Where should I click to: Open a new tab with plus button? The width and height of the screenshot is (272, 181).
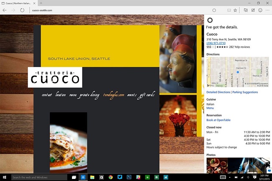tap(41, 3)
